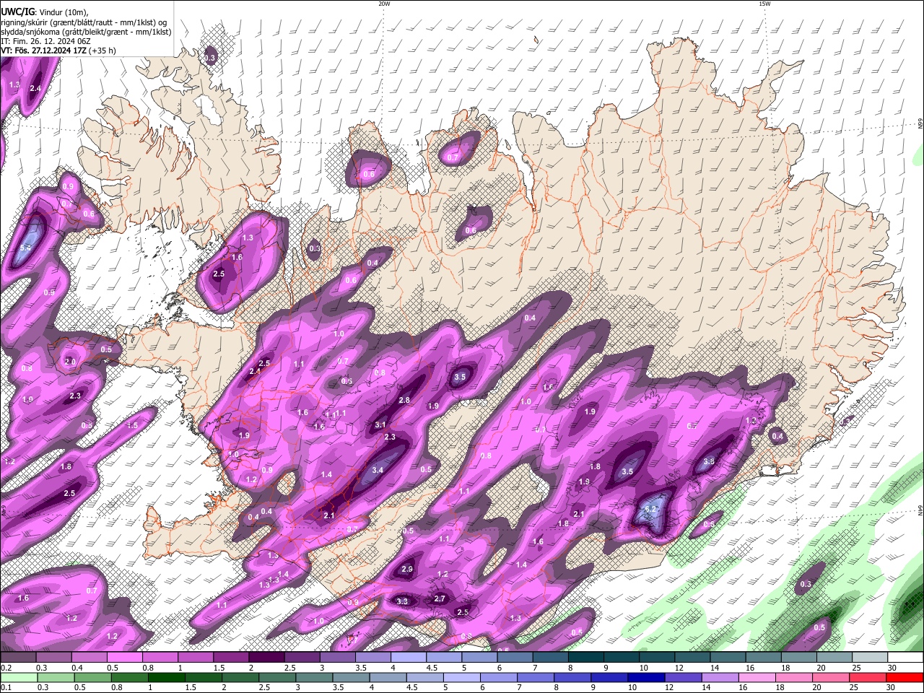Click the 2.9 precipitation value
924x693 pixels.
click(407, 570)
